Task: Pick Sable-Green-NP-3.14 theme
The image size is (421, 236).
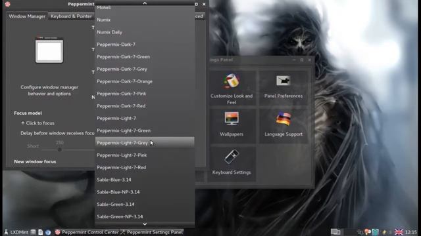Action: (145, 217)
